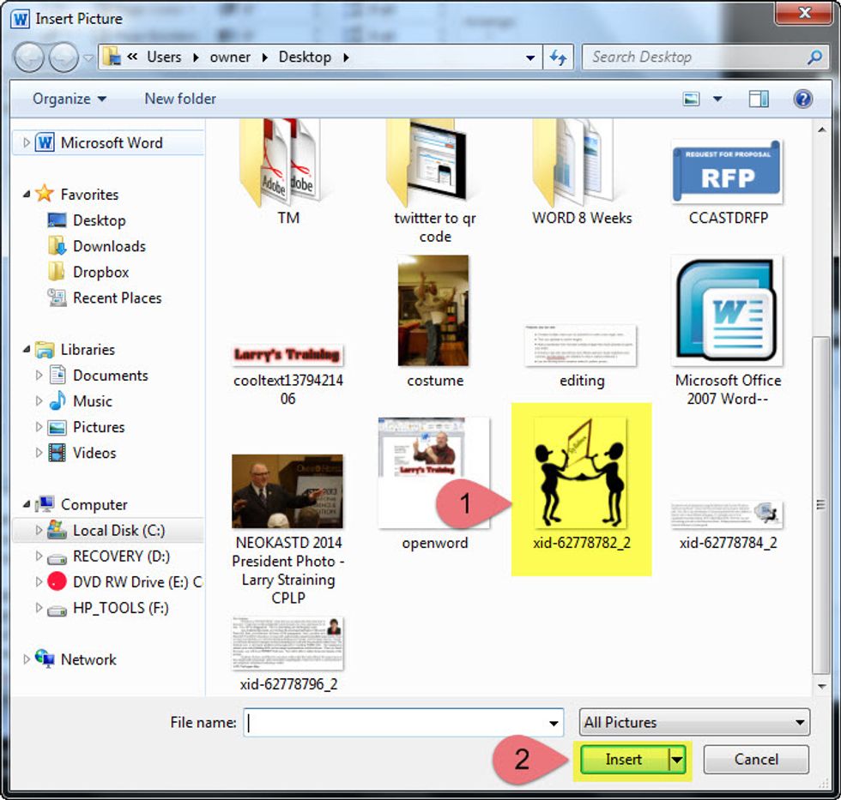Image resolution: width=841 pixels, height=800 pixels.
Task: Click New folder in toolbar
Action: coord(180,99)
